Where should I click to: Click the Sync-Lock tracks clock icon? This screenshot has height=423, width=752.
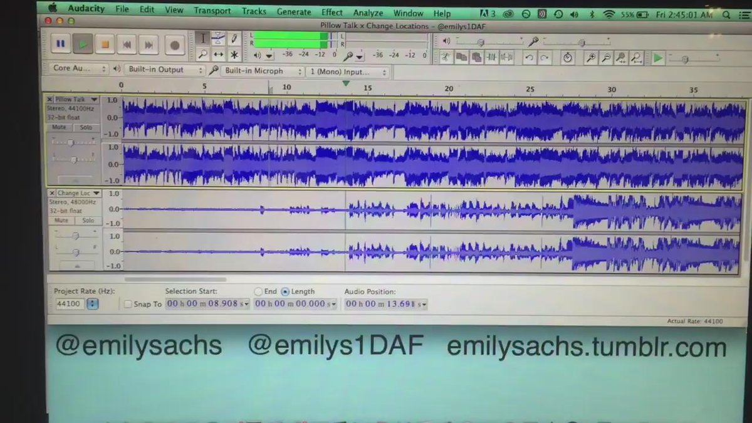(567, 58)
